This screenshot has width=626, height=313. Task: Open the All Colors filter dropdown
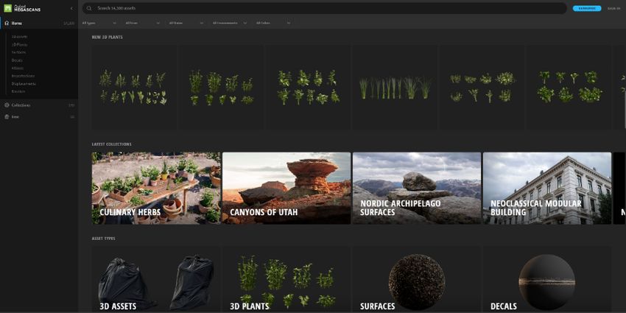(x=273, y=23)
